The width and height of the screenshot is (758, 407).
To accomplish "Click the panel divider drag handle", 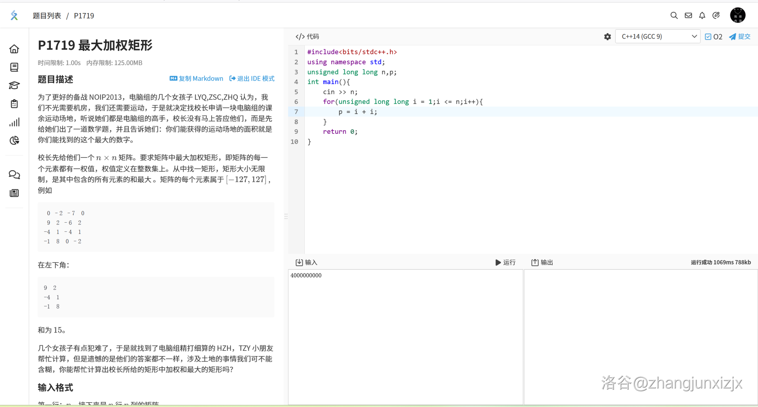I will 286,216.
